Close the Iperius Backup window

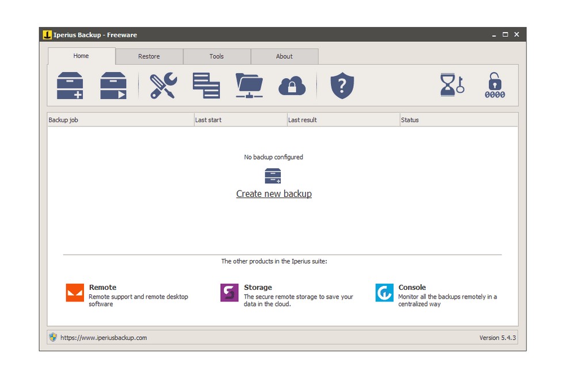[x=517, y=34]
